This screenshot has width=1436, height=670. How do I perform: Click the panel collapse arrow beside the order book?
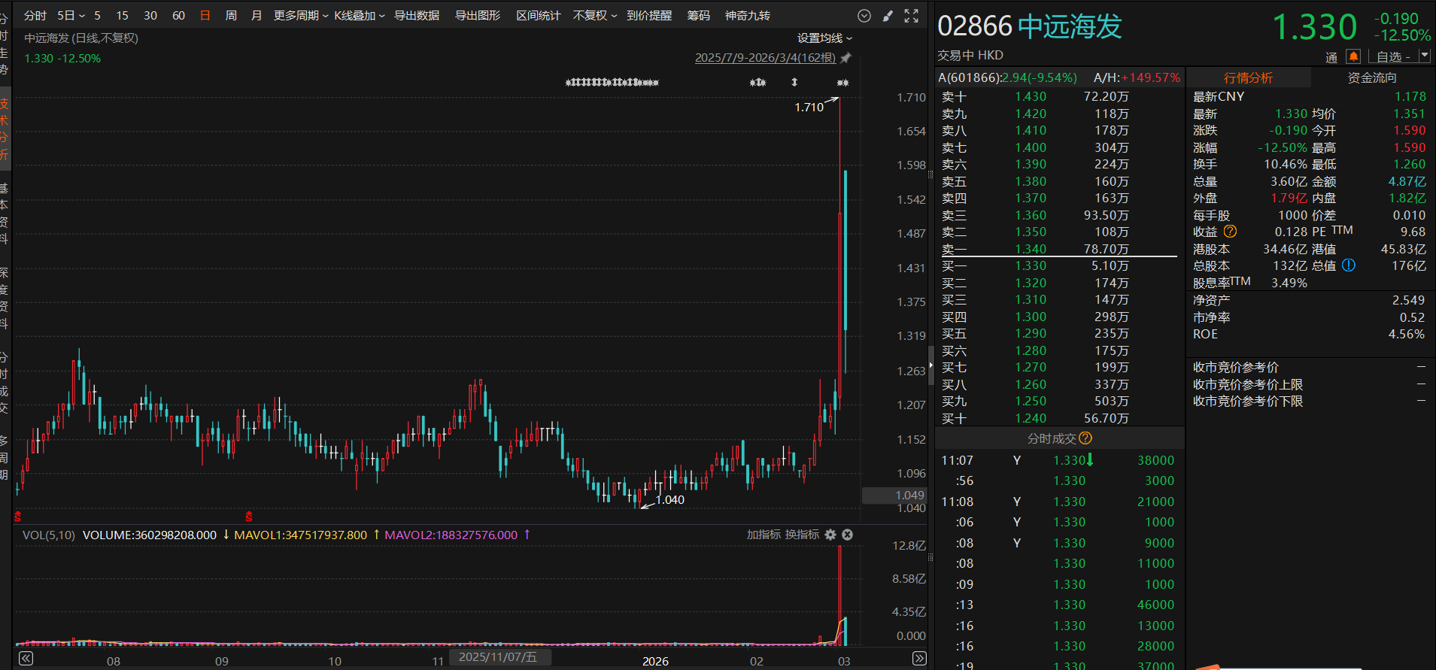pyautogui.click(x=931, y=365)
